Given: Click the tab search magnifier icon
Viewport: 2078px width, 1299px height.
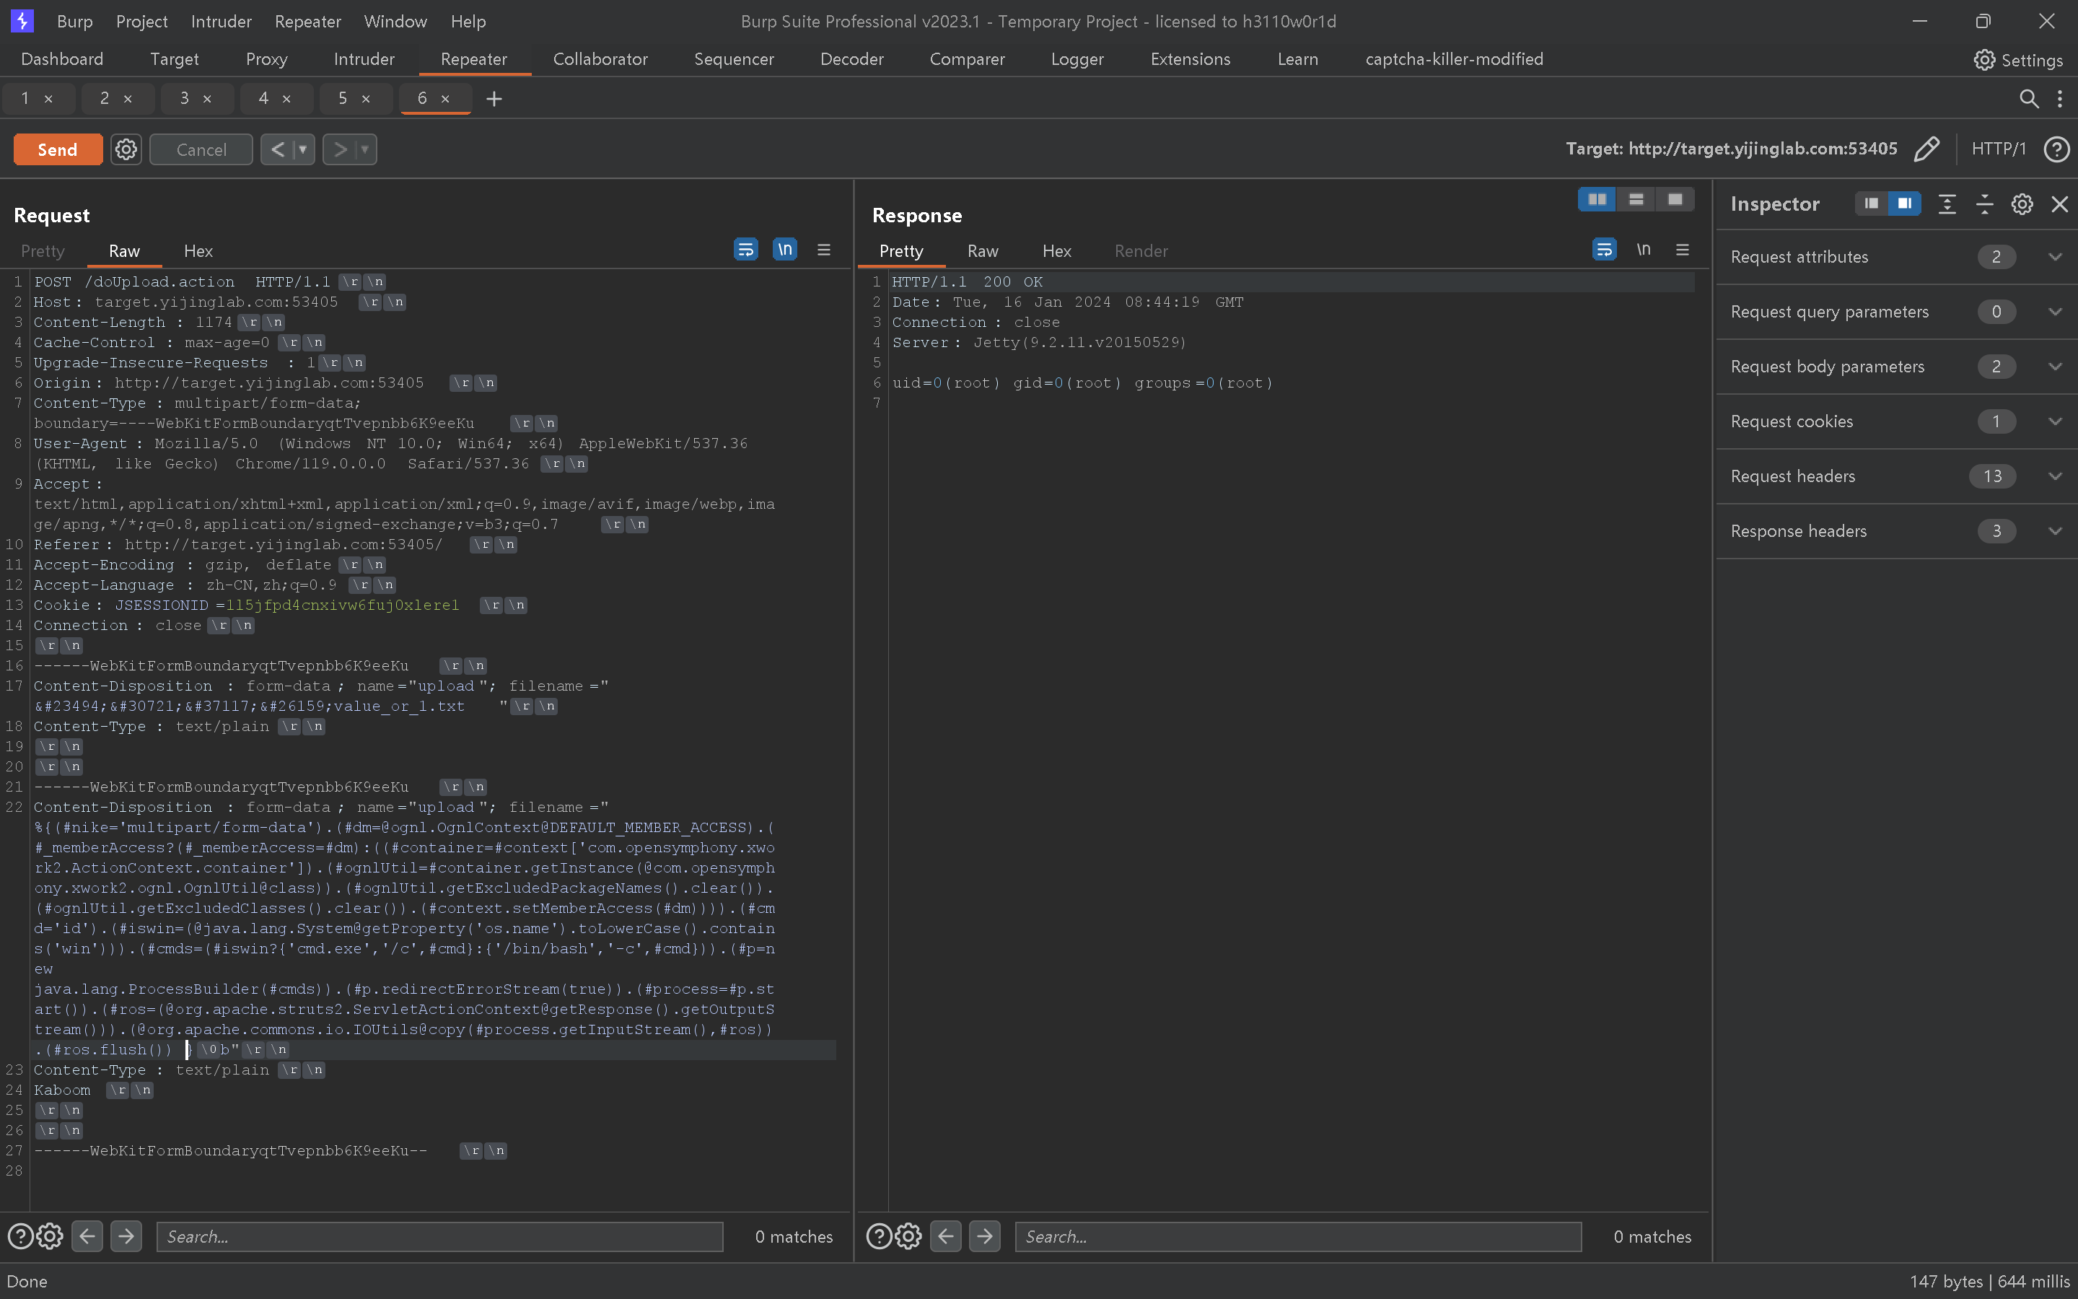Looking at the screenshot, I should (x=2028, y=99).
